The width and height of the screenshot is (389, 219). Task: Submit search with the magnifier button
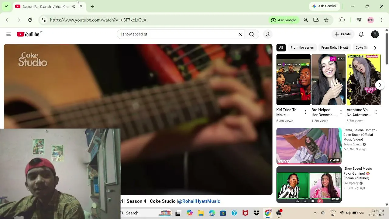point(252,34)
